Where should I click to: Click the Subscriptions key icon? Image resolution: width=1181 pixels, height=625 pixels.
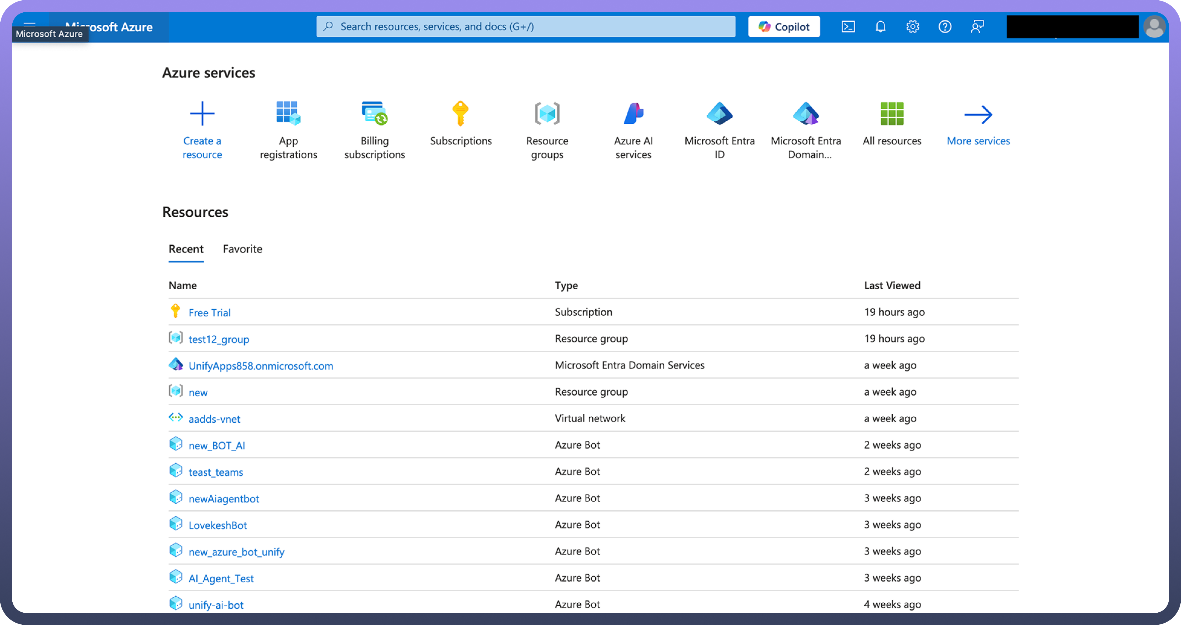pos(460,113)
